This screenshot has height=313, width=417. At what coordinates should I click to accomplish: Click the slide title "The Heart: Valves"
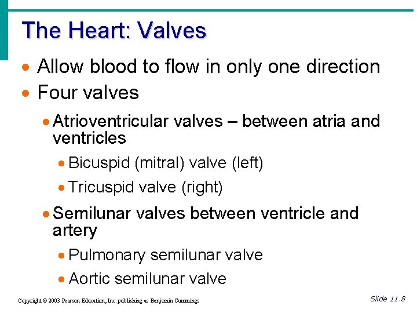[x=114, y=30]
